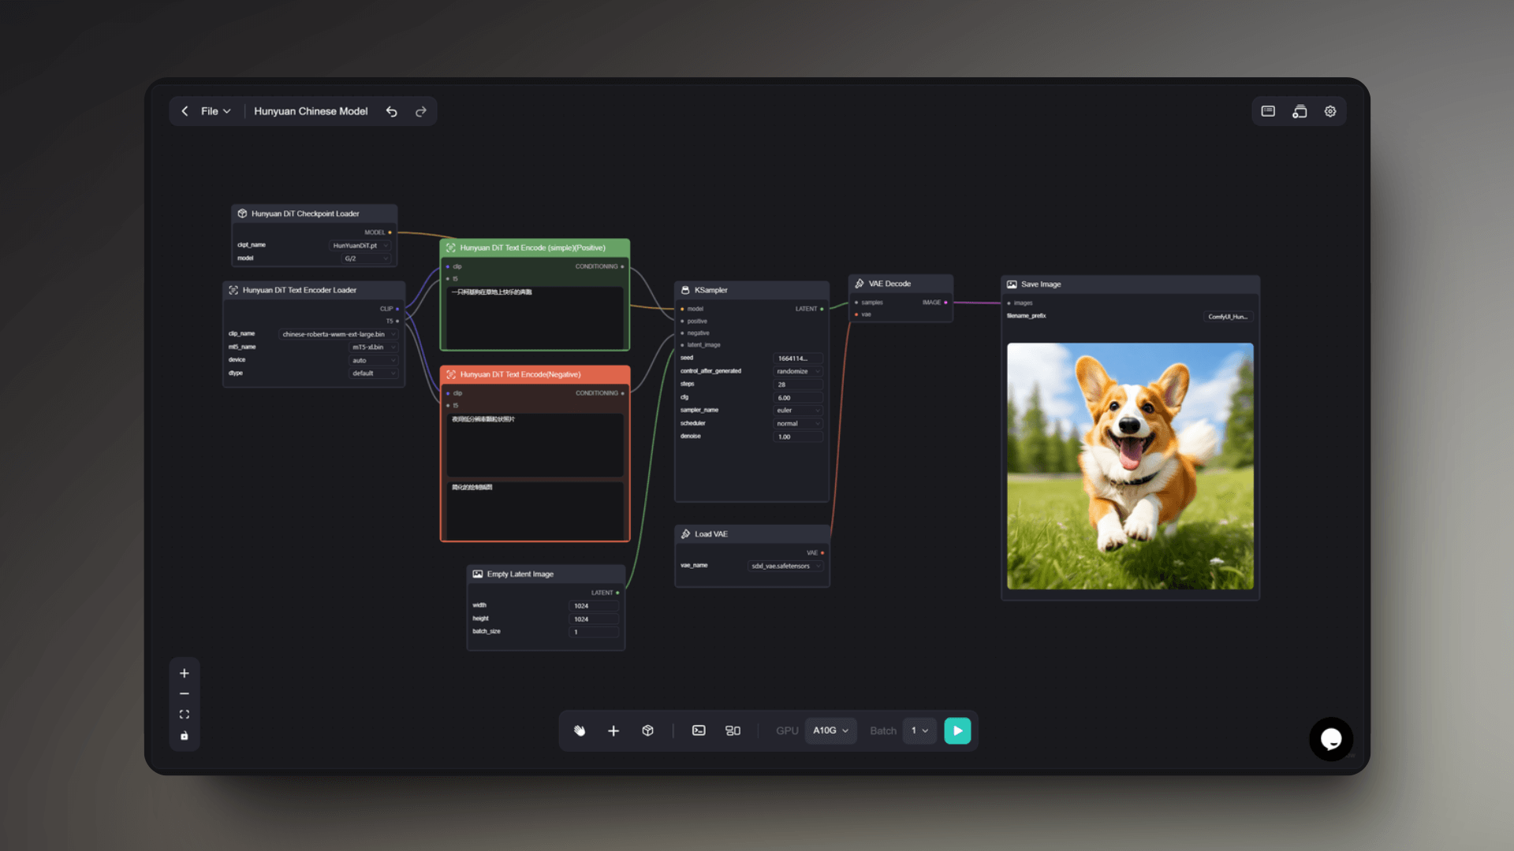Image resolution: width=1514 pixels, height=851 pixels.
Task: Click the generated corgi image
Action: pos(1130,466)
